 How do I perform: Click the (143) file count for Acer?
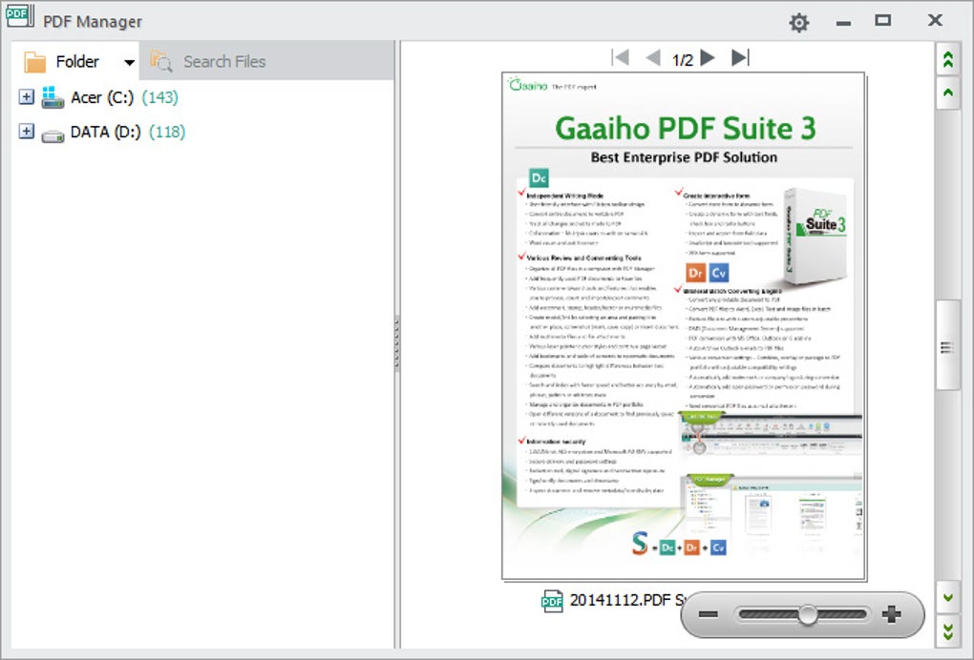click(x=160, y=97)
